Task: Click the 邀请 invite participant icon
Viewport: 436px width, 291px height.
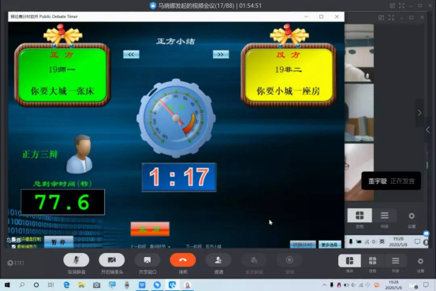Action: point(218,260)
